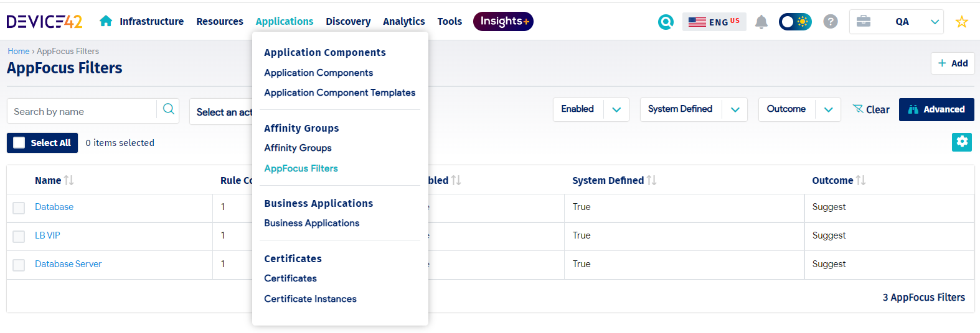Select Affinity Groups menu entry
Image resolution: width=980 pixels, height=333 pixels.
(x=298, y=148)
